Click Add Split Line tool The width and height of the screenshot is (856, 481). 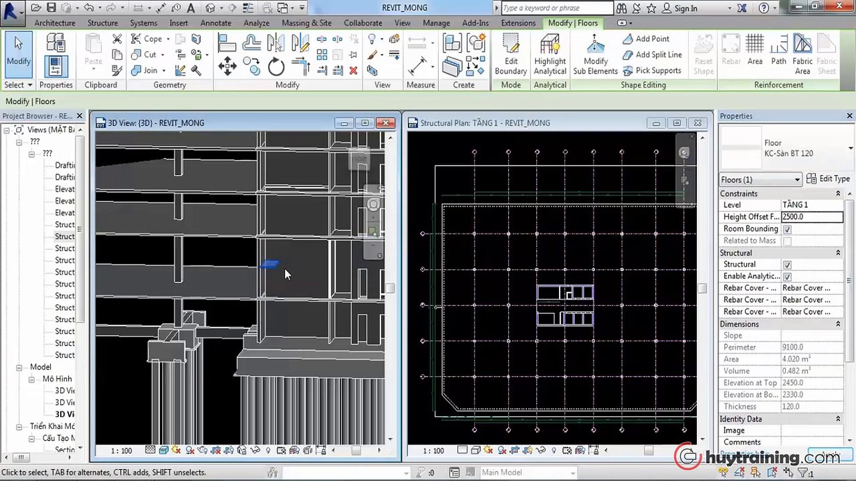click(x=652, y=55)
